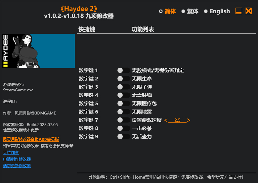Image resolution: width=258 pixels, height=183 pixels.
Task: Click the 数字键 3 hotkey label
Action: 88,87
